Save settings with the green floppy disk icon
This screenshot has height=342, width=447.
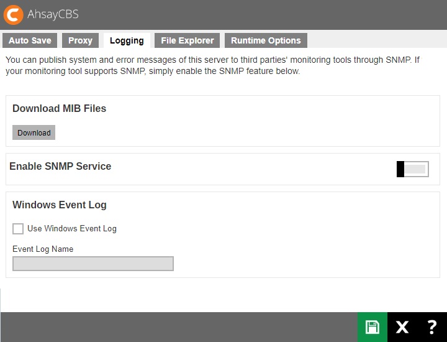(x=372, y=327)
